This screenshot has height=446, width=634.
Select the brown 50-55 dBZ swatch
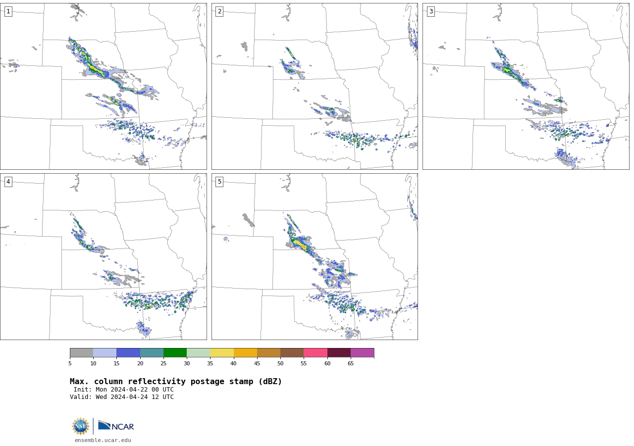pos(292,352)
